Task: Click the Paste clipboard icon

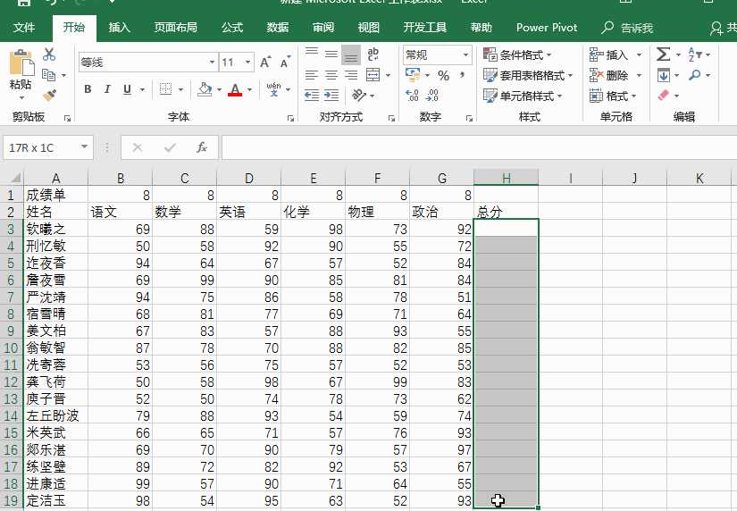Action: click(x=21, y=62)
